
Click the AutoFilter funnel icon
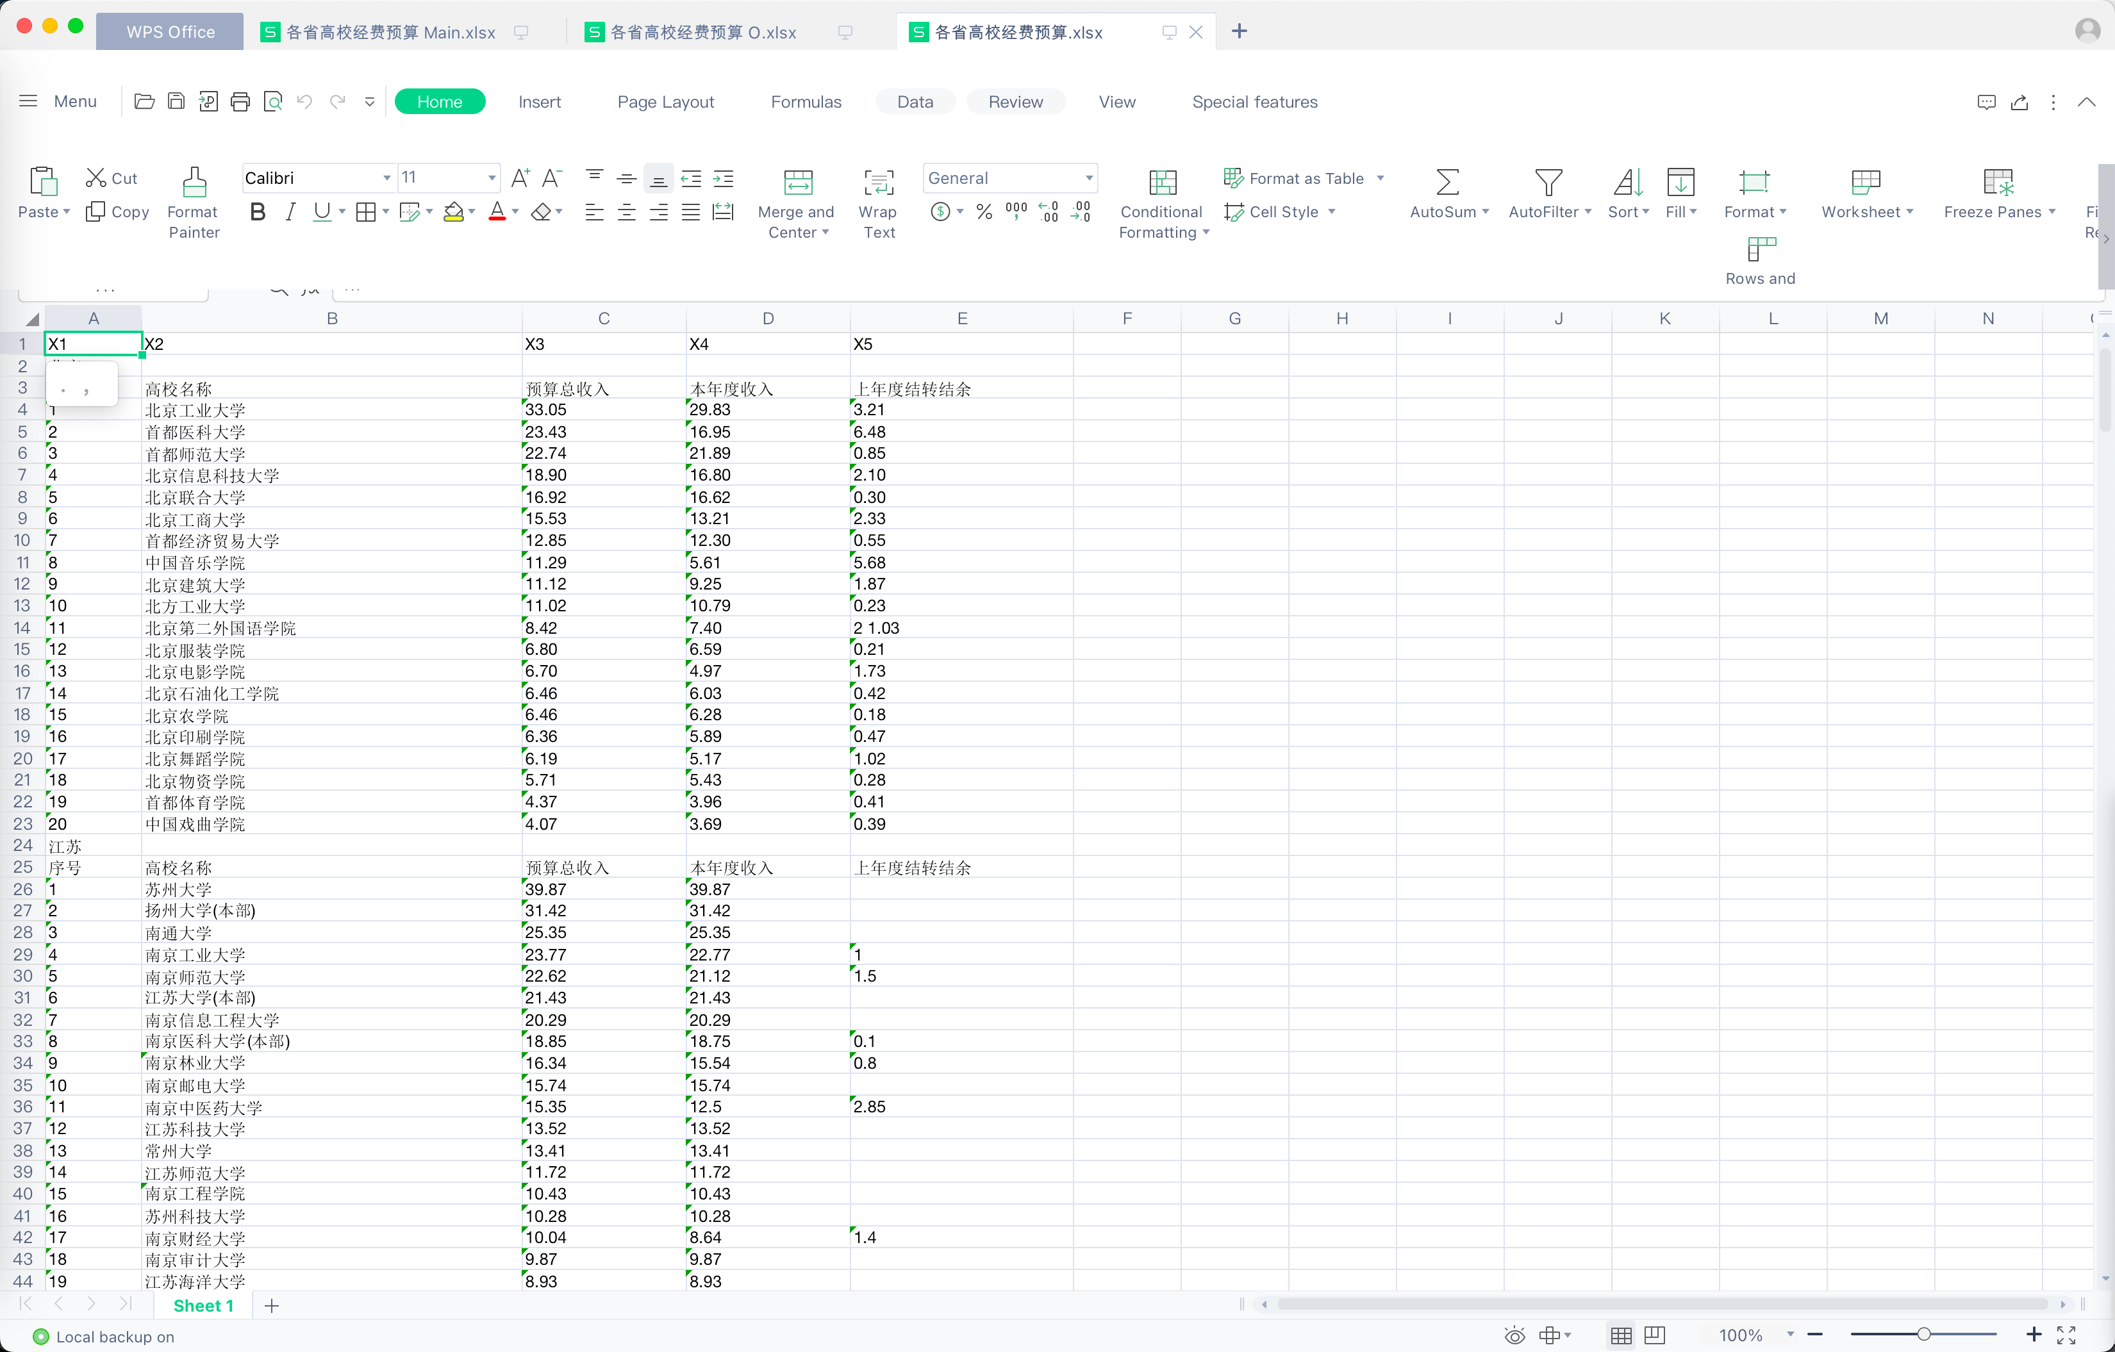[1548, 182]
